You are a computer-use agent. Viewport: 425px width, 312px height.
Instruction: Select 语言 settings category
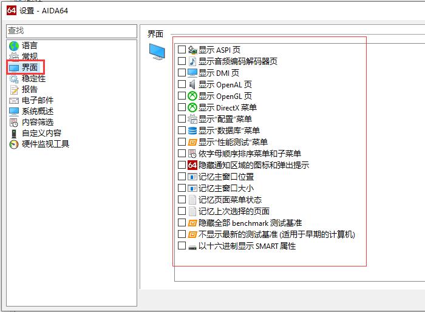[x=30, y=46]
